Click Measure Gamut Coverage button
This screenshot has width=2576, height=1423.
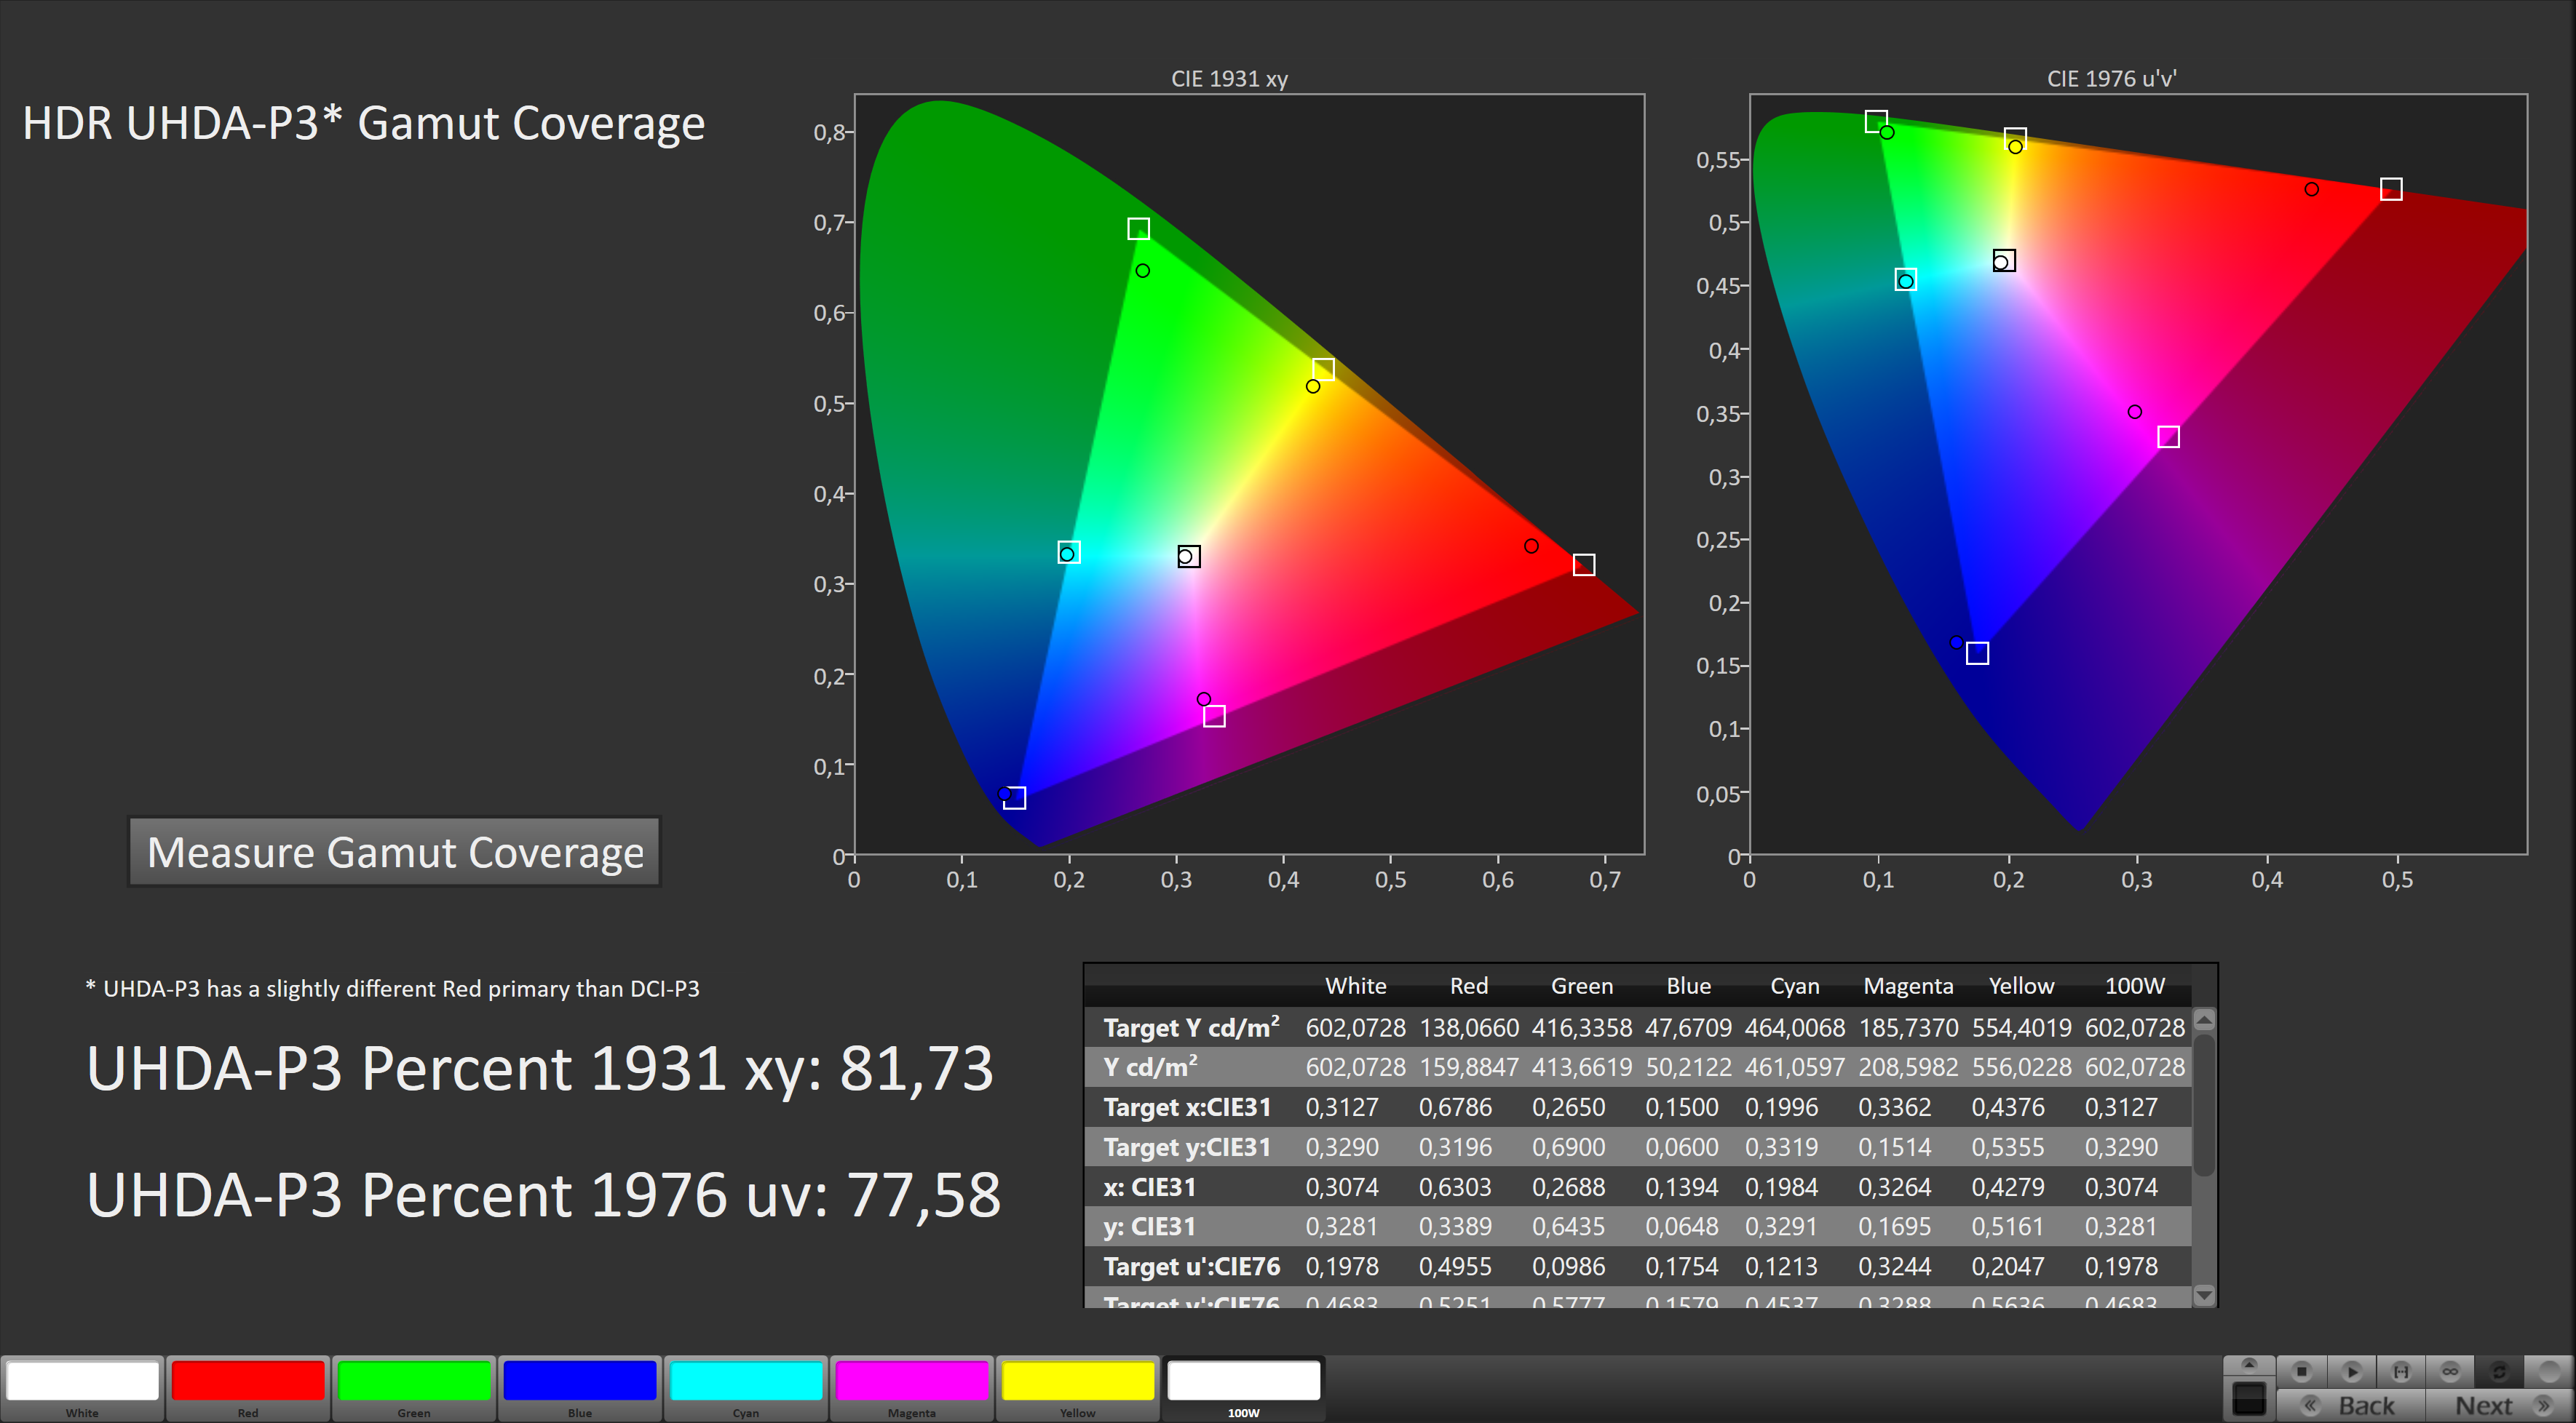click(x=395, y=853)
